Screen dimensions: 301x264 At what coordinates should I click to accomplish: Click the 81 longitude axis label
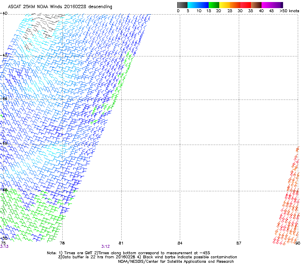[x=121, y=243]
